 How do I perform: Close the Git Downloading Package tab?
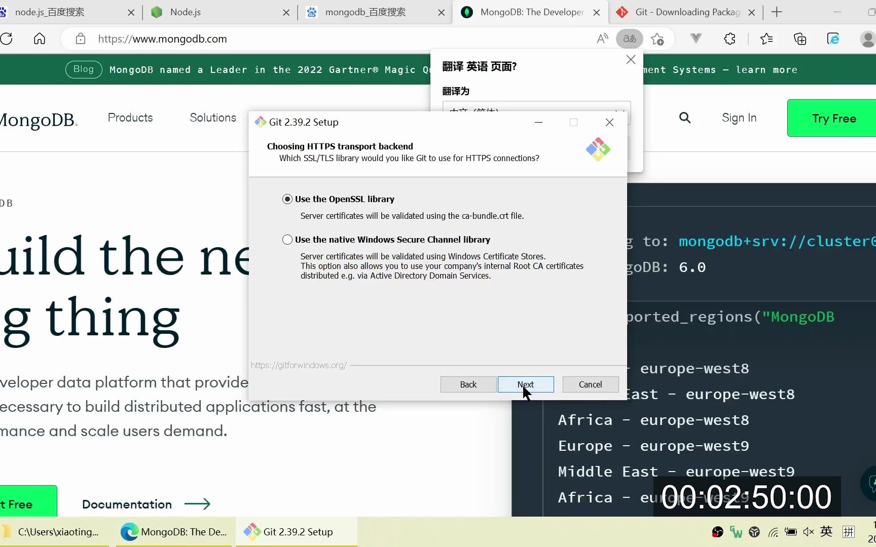[752, 13]
